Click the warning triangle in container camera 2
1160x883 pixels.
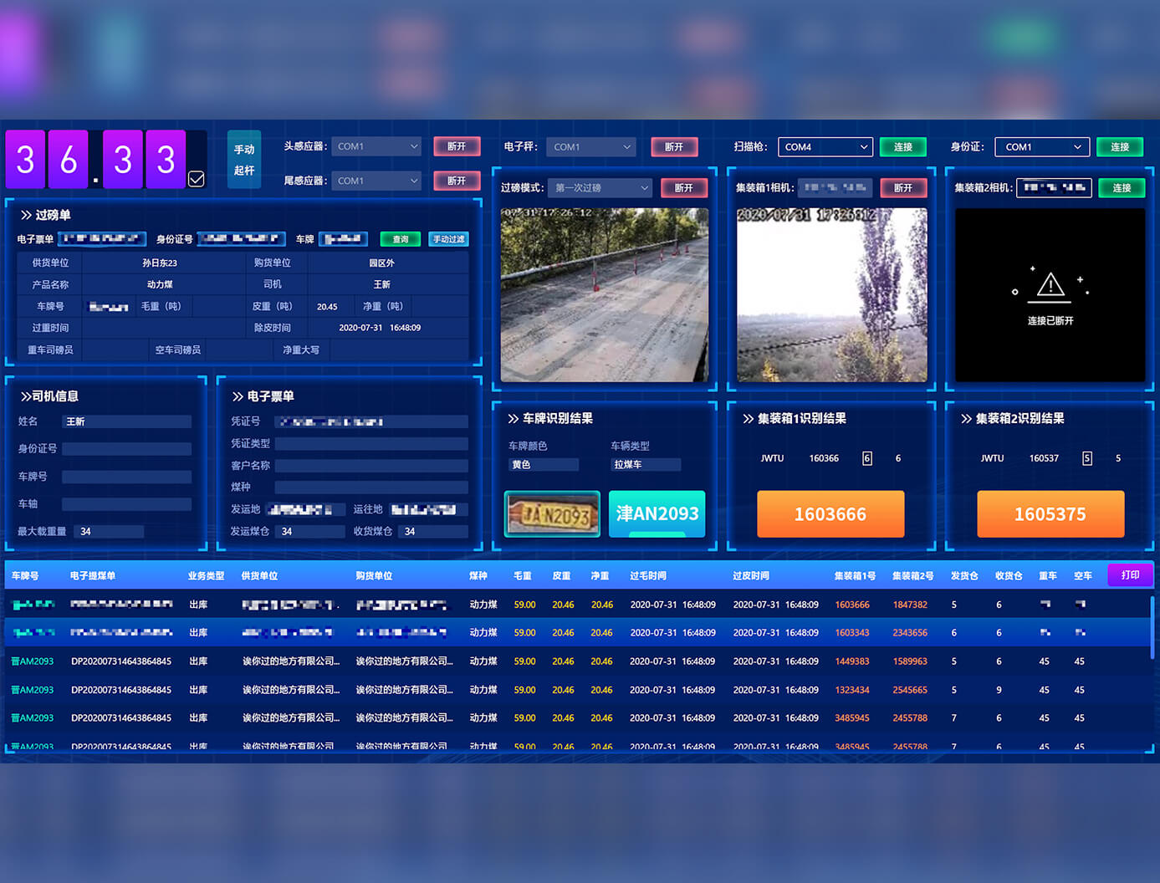pos(1050,286)
